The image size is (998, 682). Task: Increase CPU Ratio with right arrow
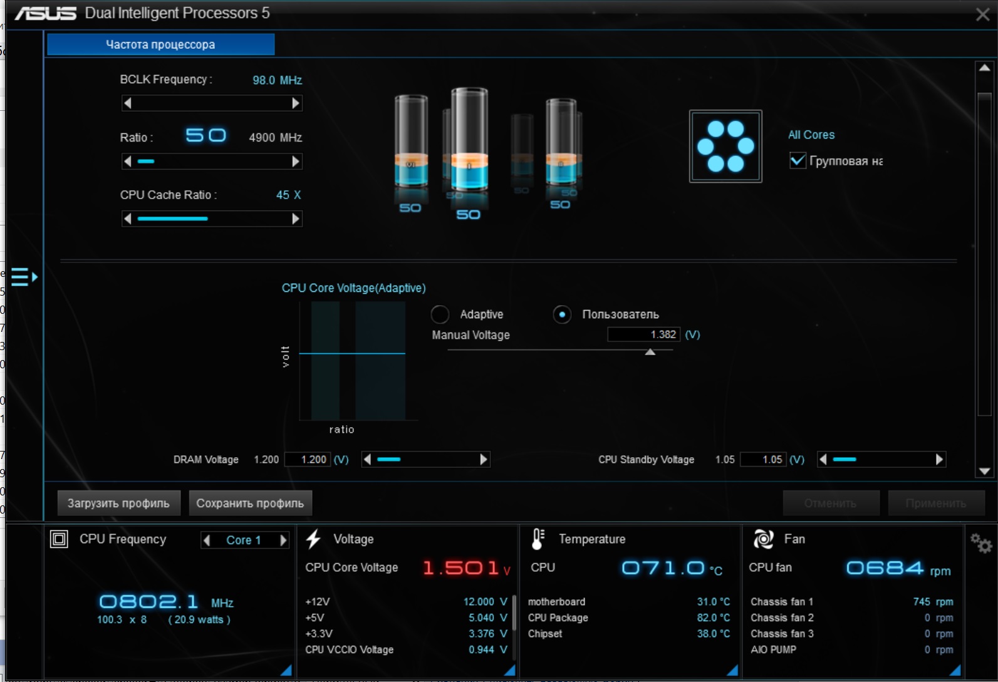coord(296,162)
